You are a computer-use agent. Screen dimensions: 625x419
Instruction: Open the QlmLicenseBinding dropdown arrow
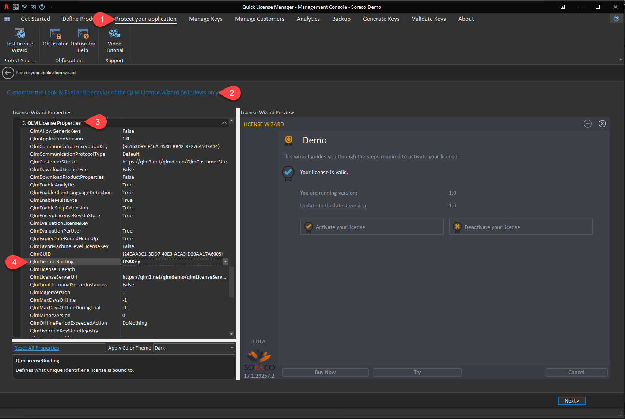coord(226,261)
